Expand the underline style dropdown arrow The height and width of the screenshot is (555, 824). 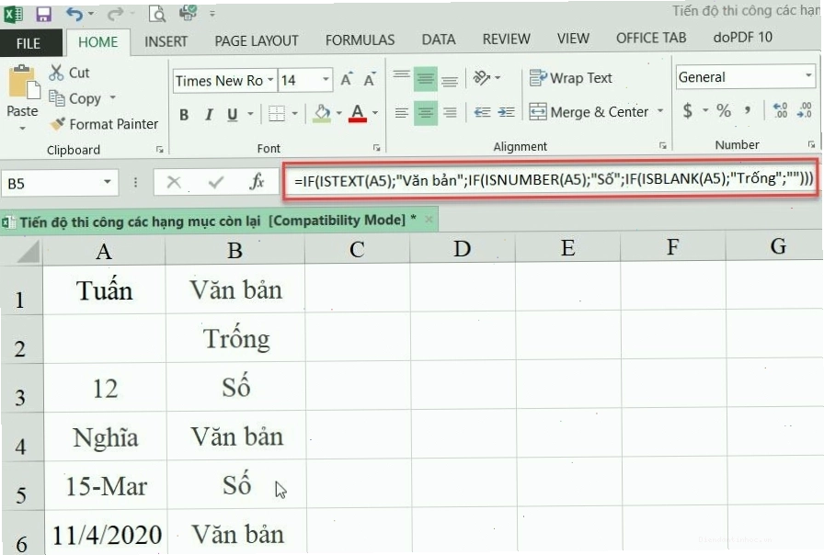click(250, 113)
